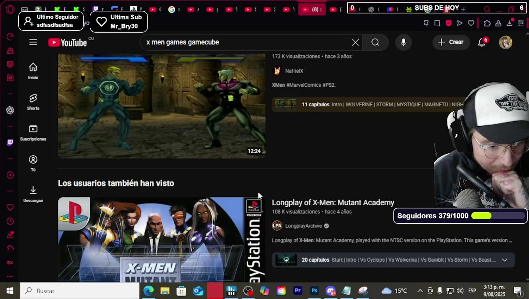
Task: Open Shorts in the YouTube sidebar
Action: point(33,102)
